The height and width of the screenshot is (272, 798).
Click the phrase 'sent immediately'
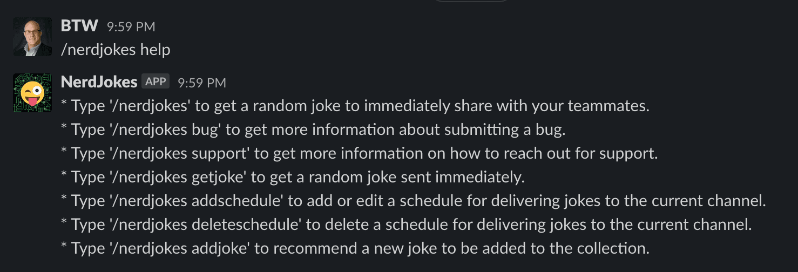472,178
